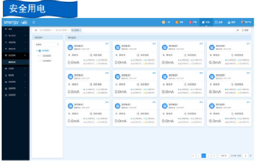
Task: Collapse the blue root node in tree
Action: coord(37,51)
